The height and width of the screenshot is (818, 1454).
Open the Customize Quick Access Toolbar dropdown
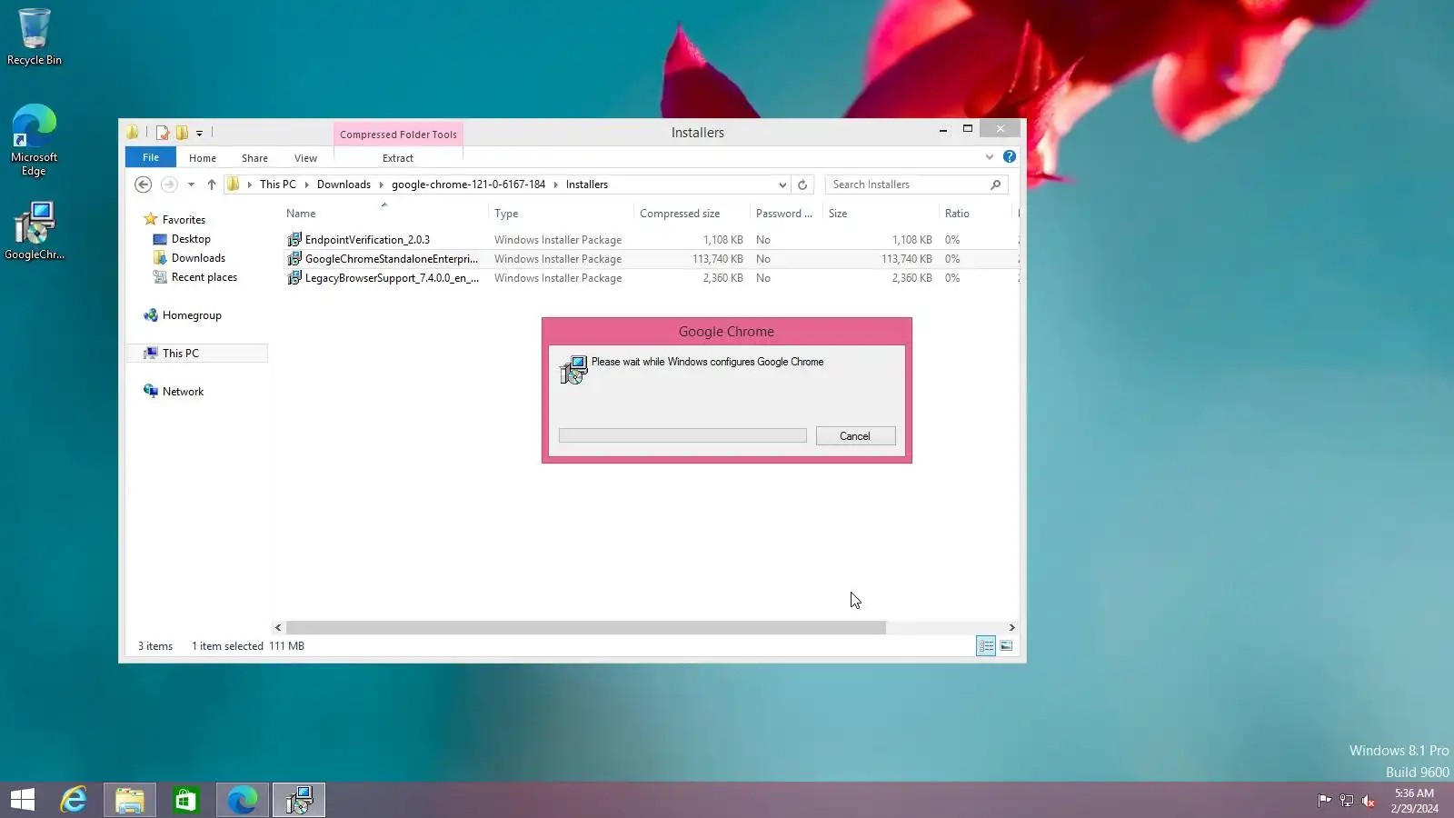coord(199,134)
